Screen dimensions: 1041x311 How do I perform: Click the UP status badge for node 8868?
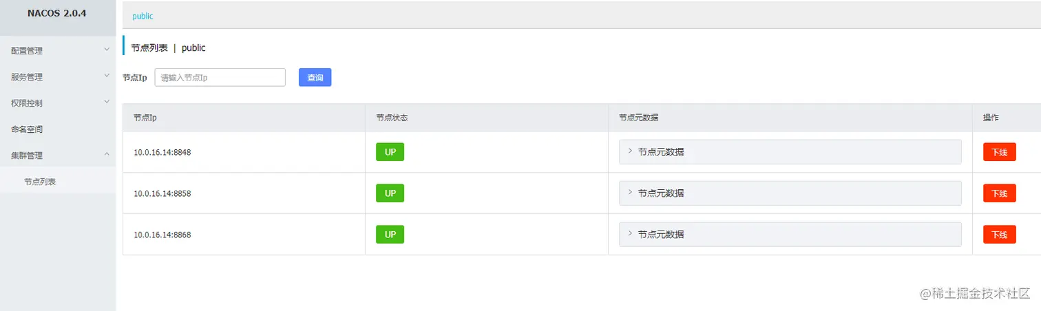pyautogui.click(x=390, y=235)
